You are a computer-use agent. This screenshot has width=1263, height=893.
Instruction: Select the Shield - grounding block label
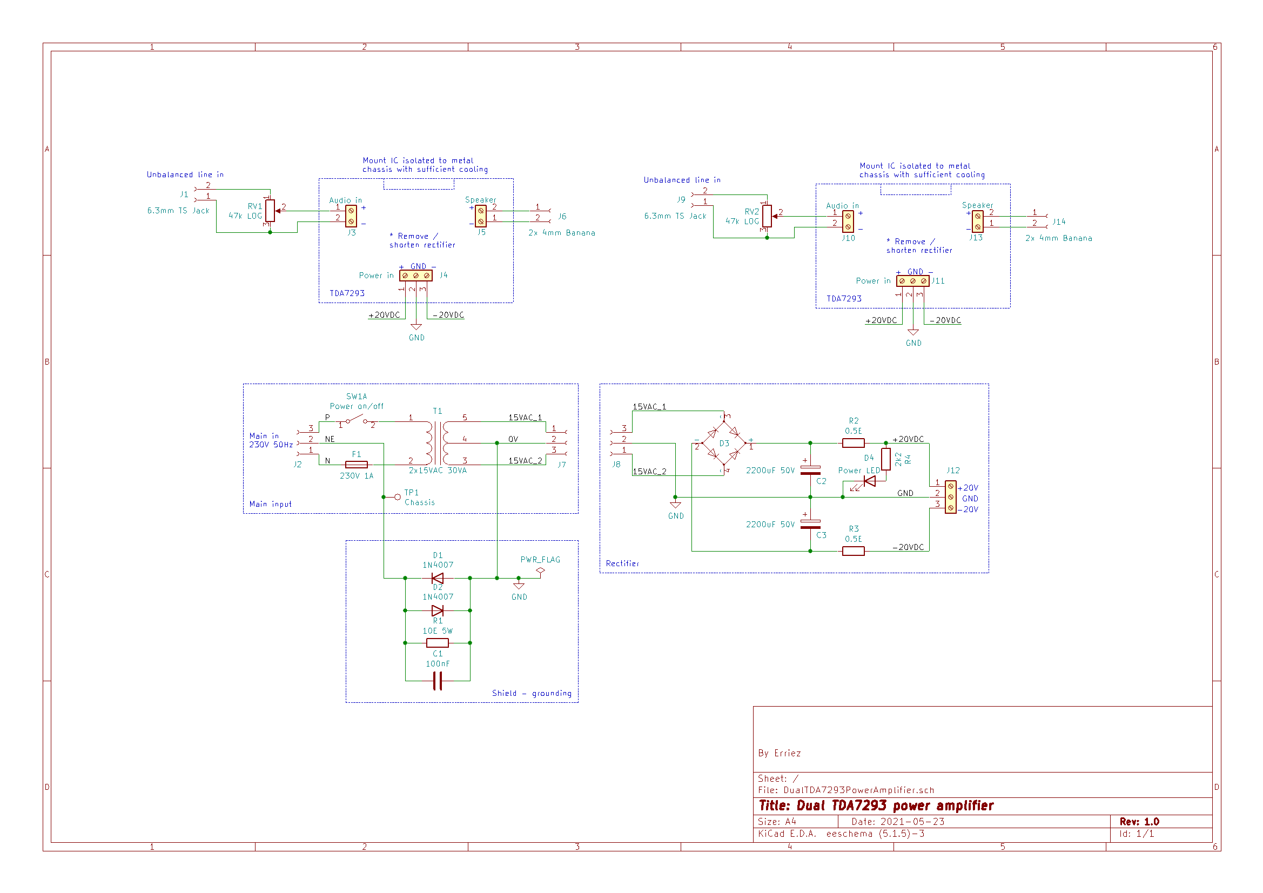point(532,694)
